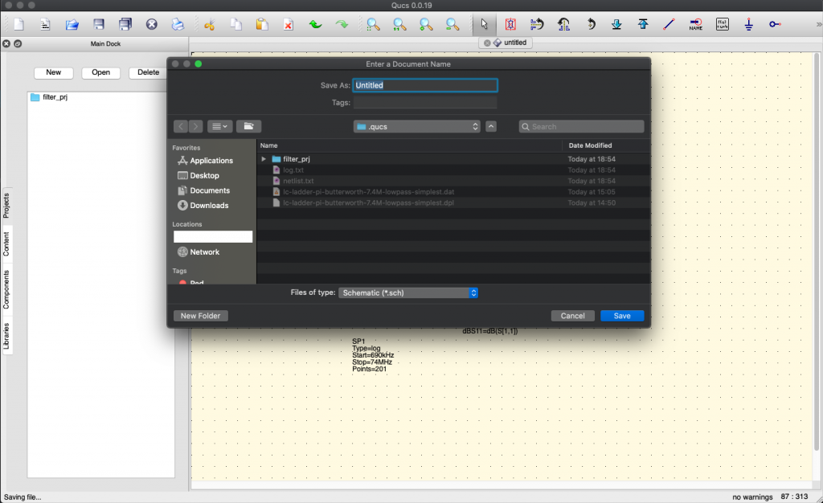Click the blue Save button
This screenshot has width=823, height=503.
(x=622, y=316)
